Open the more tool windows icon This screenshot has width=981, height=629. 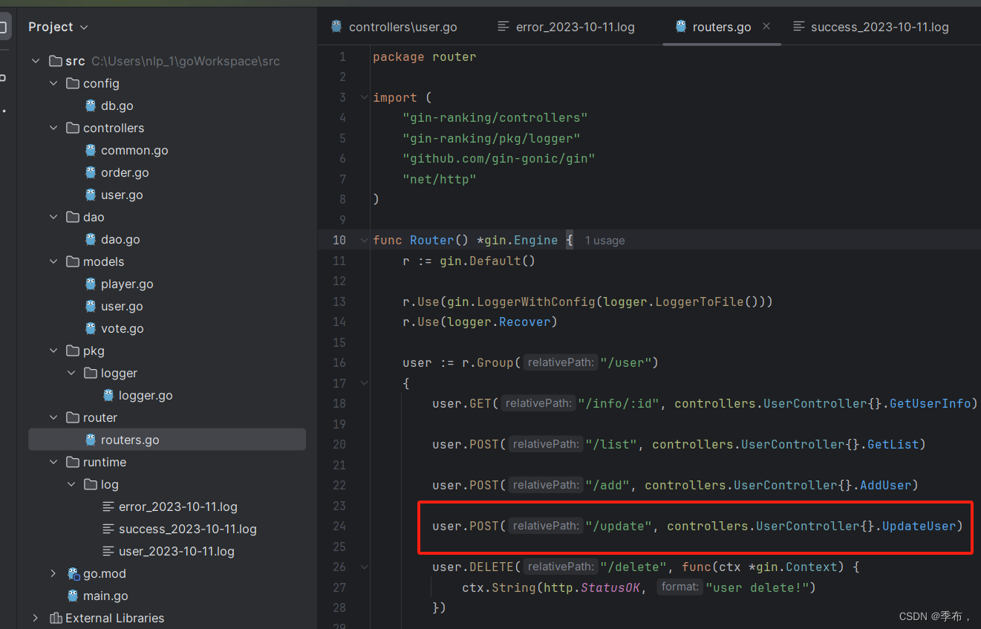coord(4,111)
